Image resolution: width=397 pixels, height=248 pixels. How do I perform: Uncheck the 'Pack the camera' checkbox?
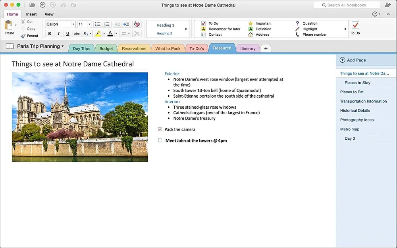tap(160, 129)
